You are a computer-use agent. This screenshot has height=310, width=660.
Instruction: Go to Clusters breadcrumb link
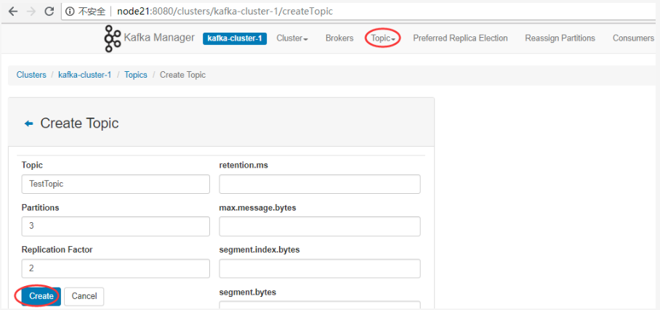(31, 75)
